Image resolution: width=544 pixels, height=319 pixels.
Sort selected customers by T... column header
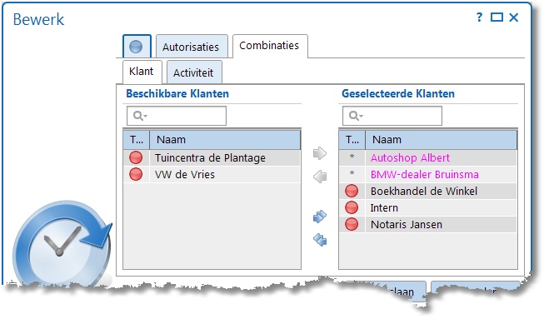352,140
